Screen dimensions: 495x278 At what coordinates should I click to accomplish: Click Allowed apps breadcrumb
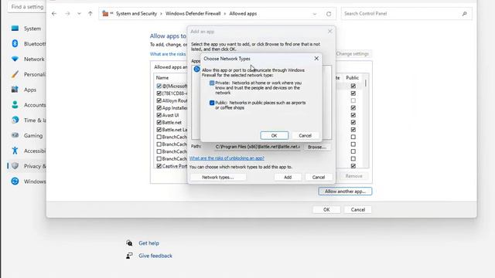tap(243, 14)
